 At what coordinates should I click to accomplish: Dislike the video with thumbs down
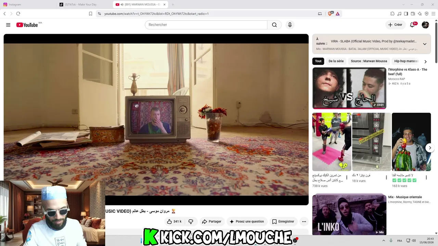pyautogui.click(x=191, y=221)
